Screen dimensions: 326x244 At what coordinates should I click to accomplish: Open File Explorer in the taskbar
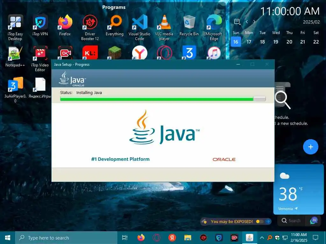click(188, 238)
